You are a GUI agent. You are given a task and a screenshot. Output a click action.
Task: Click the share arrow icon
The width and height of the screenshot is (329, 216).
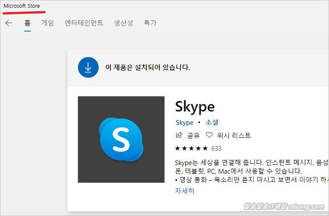pos(179,135)
